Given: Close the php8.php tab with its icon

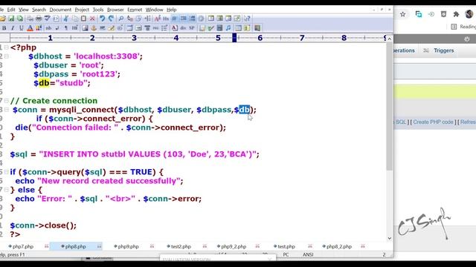Looking at the screenshot, I should (99, 246).
